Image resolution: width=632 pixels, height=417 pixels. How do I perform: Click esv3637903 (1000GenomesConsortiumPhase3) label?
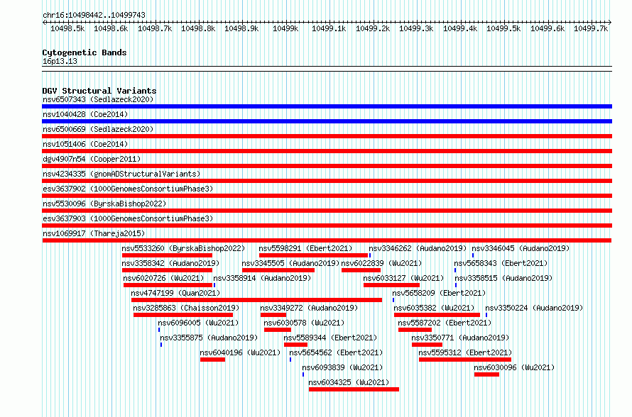[128, 218]
